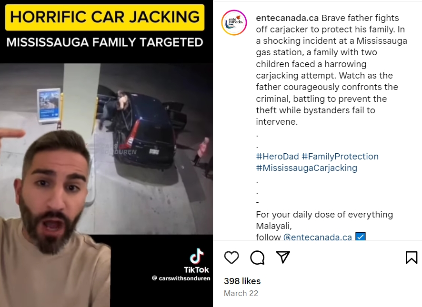Open the #FamilyProtection hashtag

[340, 156]
